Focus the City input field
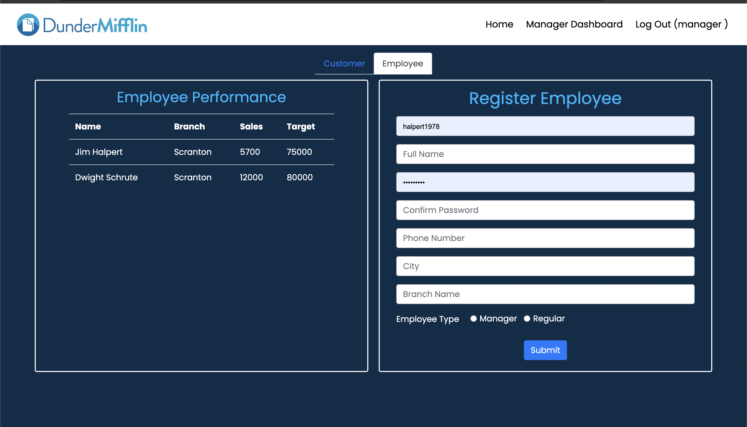This screenshot has width=747, height=427. click(x=545, y=266)
